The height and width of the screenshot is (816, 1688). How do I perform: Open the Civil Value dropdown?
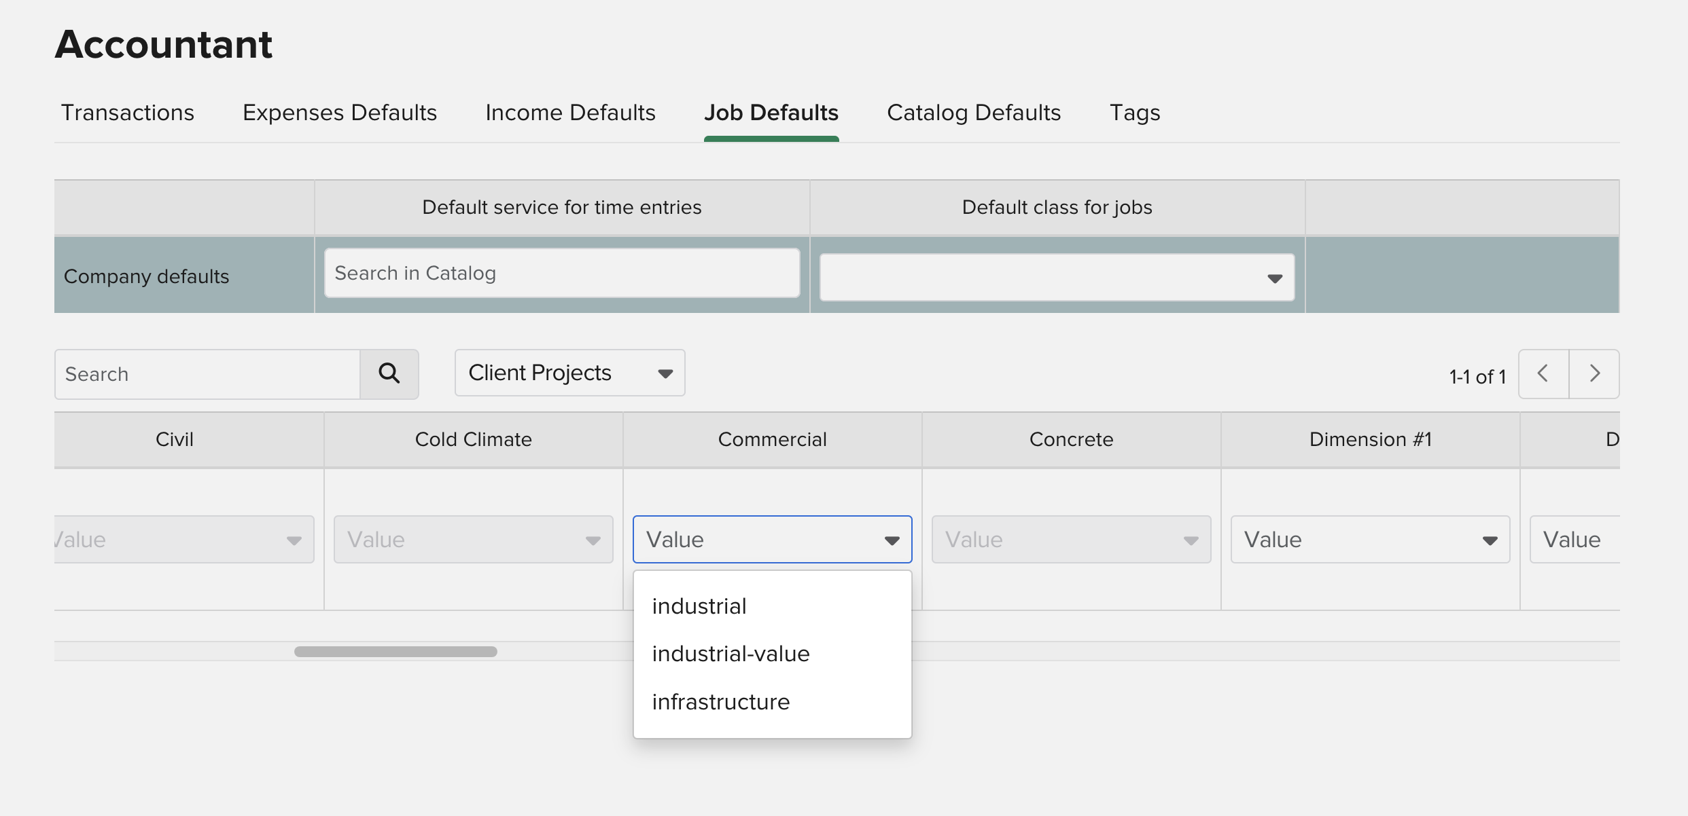pos(183,540)
